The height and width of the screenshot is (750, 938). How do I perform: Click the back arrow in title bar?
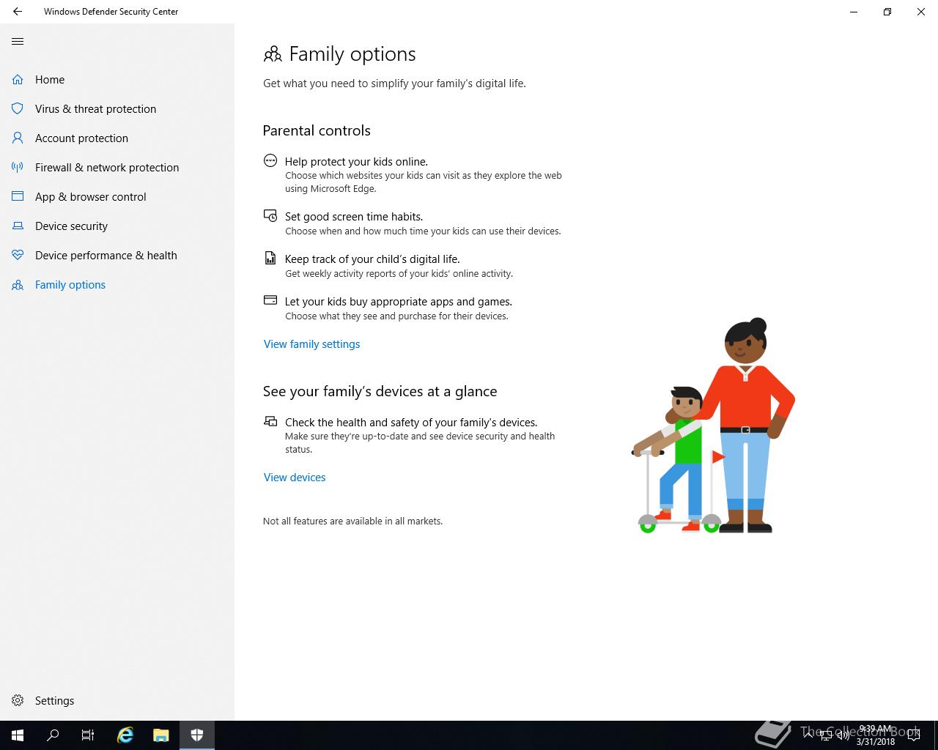coord(18,12)
